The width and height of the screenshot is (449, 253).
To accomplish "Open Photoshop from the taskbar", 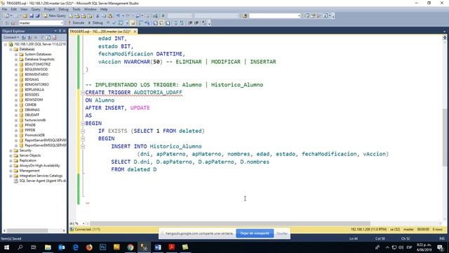I will tap(103, 247).
